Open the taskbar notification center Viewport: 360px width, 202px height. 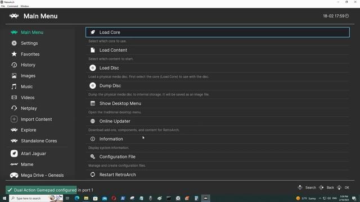354,198
